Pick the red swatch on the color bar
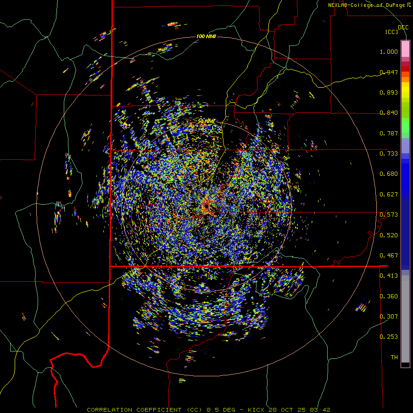The image size is (413, 413). pos(405,68)
